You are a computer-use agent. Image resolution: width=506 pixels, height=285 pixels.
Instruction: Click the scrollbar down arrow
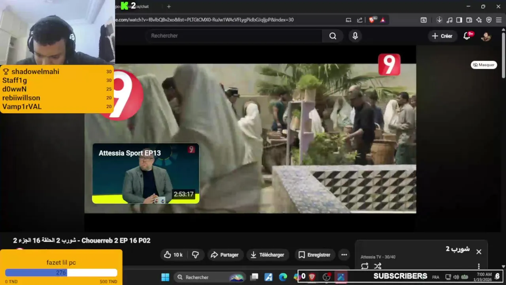click(x=503, y=266)
